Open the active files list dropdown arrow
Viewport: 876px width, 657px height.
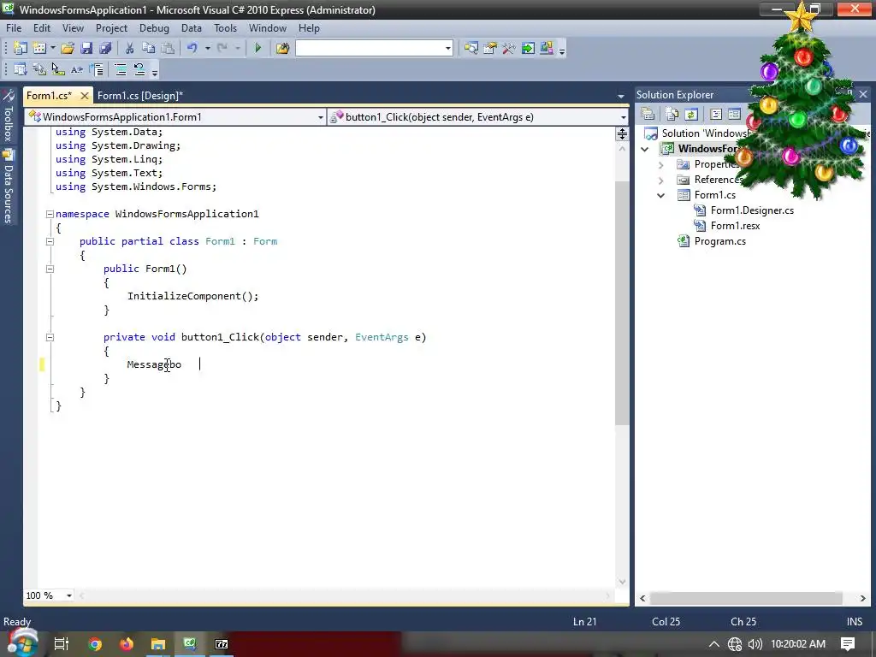tap(621, 96)
